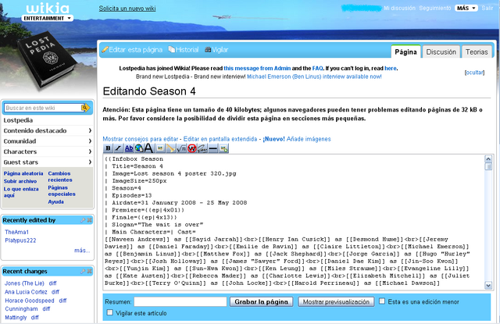Open 'Jones (The Lie)' recent change
The image size is (500, 324).
pyautogui.click(x=24, y=283)
